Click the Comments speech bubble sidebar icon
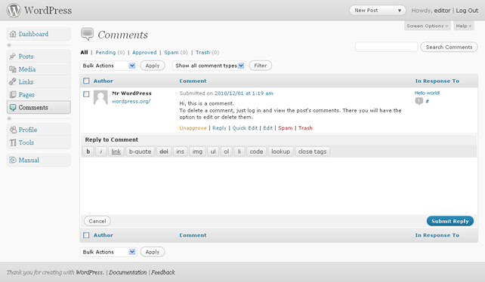 pyautogui.click(x=13, y=108)
